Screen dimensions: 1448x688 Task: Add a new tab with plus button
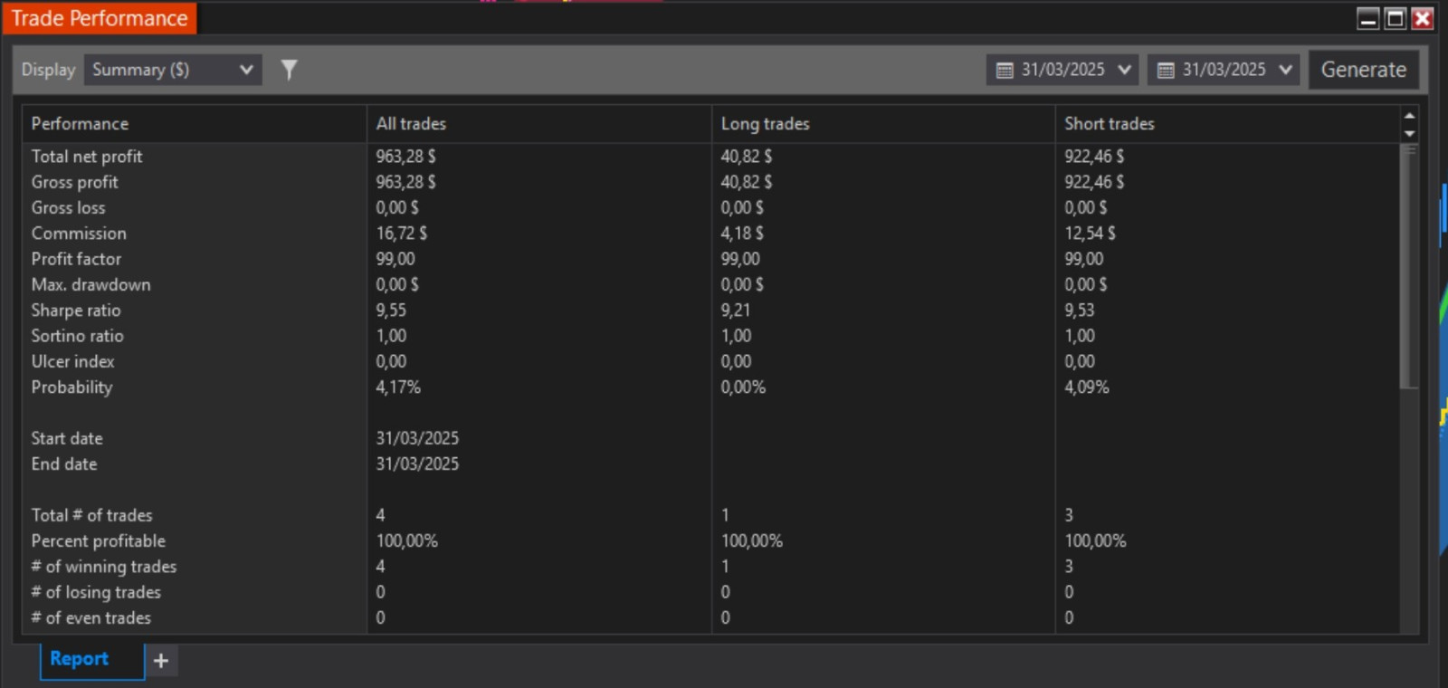(x=161, y=661)
